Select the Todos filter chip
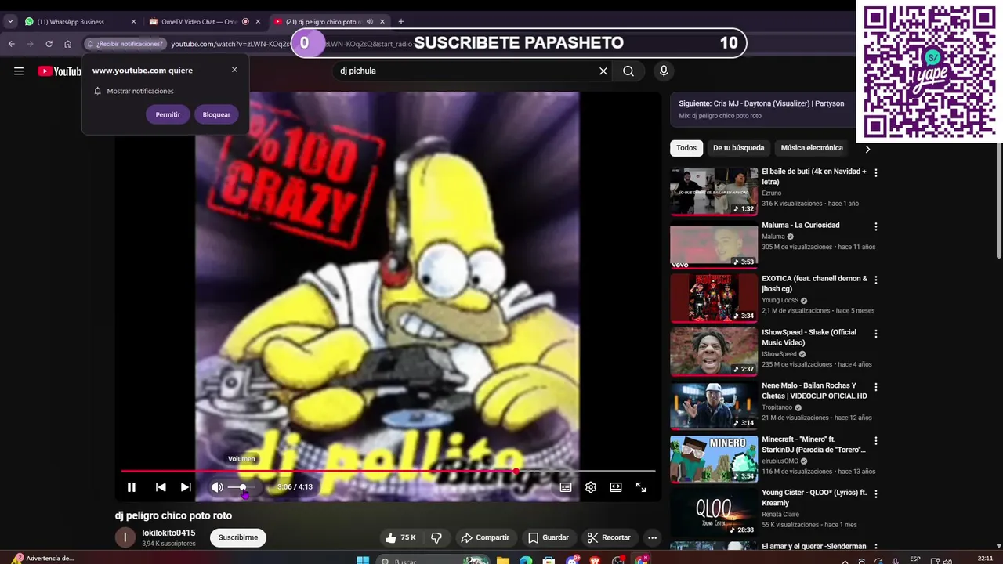The image size is (1003, 564). click(686, 148)
